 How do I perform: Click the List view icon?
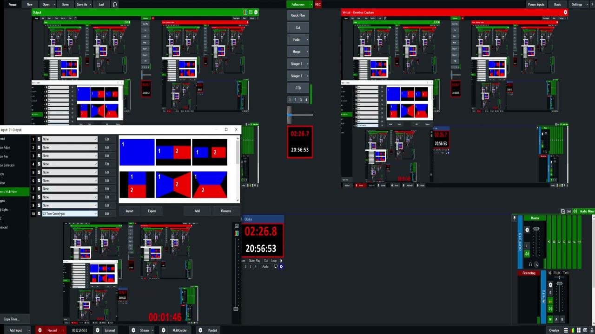coord(563,212)
